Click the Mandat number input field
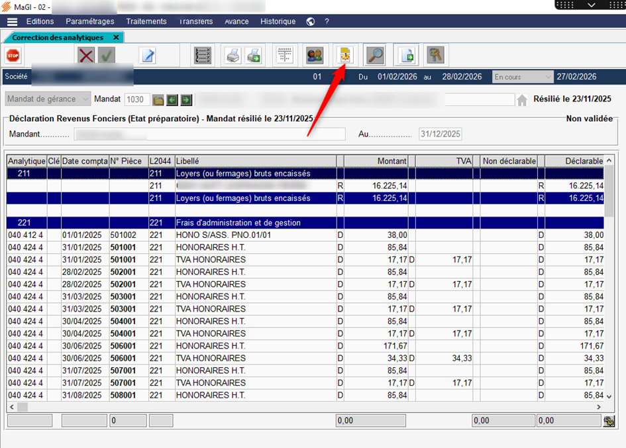626x448 pixels. click(x=136, y=99)
